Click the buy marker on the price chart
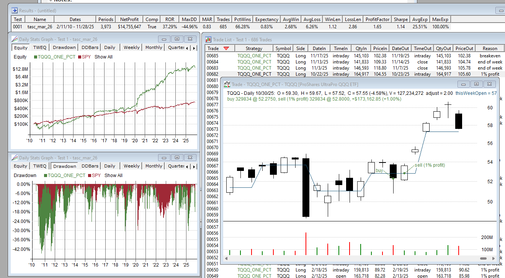Image resolution: width=505 pixels, height=278 pixels. 393,177
